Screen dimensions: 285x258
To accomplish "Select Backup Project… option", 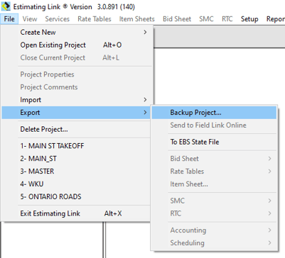I will pos(214,113).
